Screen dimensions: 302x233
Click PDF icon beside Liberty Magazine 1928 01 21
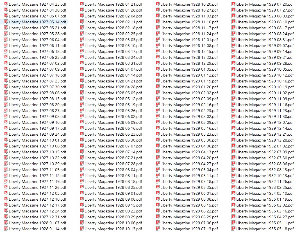(82, 4)
